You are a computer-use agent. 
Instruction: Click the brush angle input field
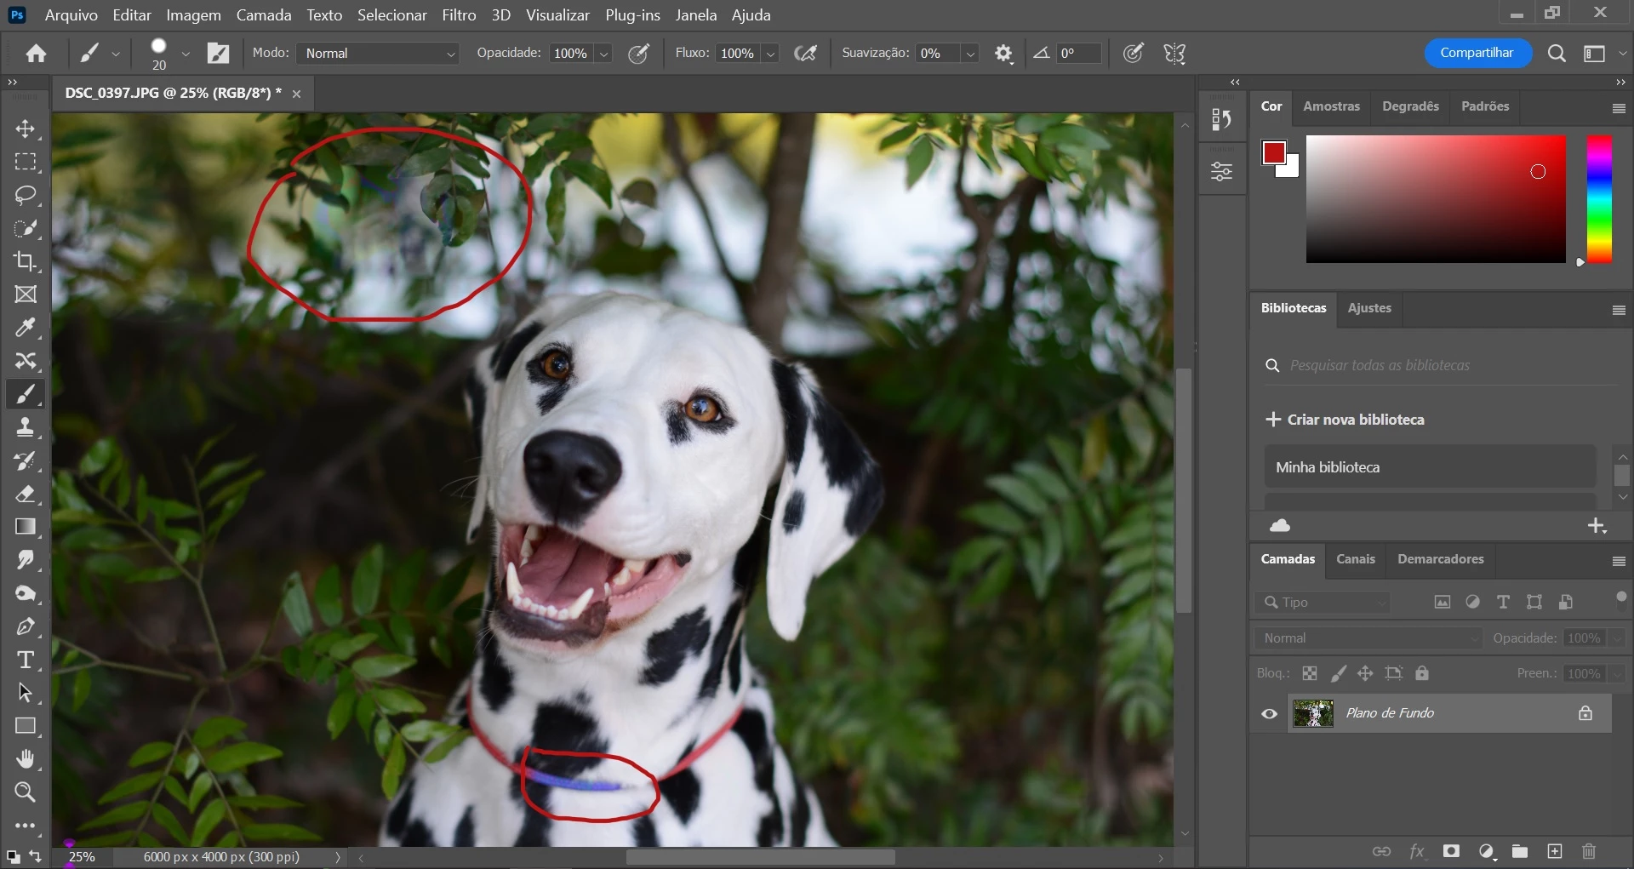click(1079, 54)
